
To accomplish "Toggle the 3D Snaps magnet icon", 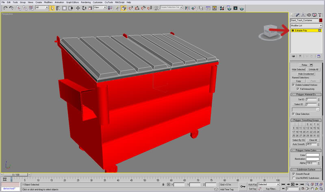I will coord(130,8).
